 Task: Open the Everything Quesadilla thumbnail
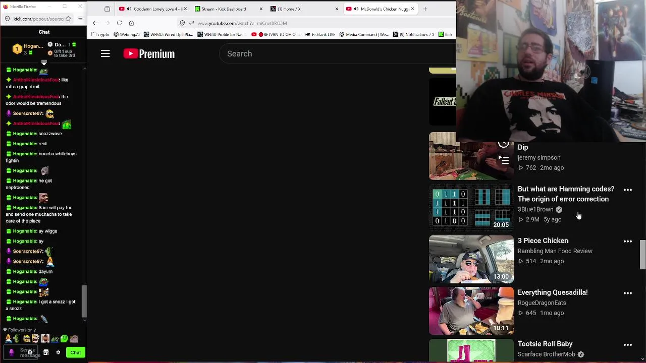(471, 311)
